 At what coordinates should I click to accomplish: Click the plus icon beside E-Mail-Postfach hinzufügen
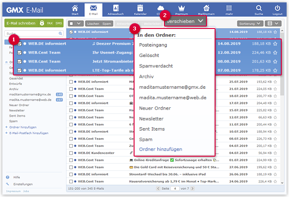[x=7, y=133]
